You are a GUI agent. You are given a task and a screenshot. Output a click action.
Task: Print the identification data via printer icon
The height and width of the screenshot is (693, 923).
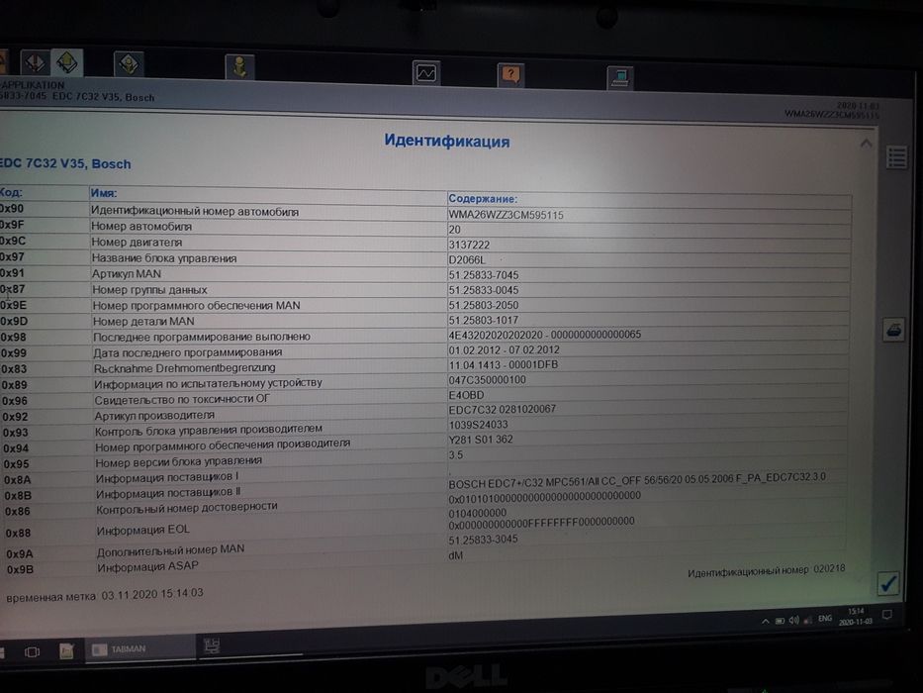[x=894, y=330]
